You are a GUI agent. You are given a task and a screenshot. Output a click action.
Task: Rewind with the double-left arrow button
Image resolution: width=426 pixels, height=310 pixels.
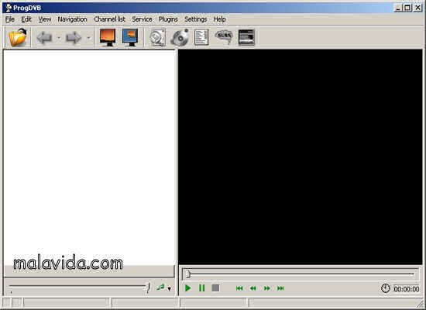[x=253, y=288]
